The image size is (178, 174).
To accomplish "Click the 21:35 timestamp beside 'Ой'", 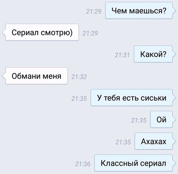I will (x=139, y=120).
